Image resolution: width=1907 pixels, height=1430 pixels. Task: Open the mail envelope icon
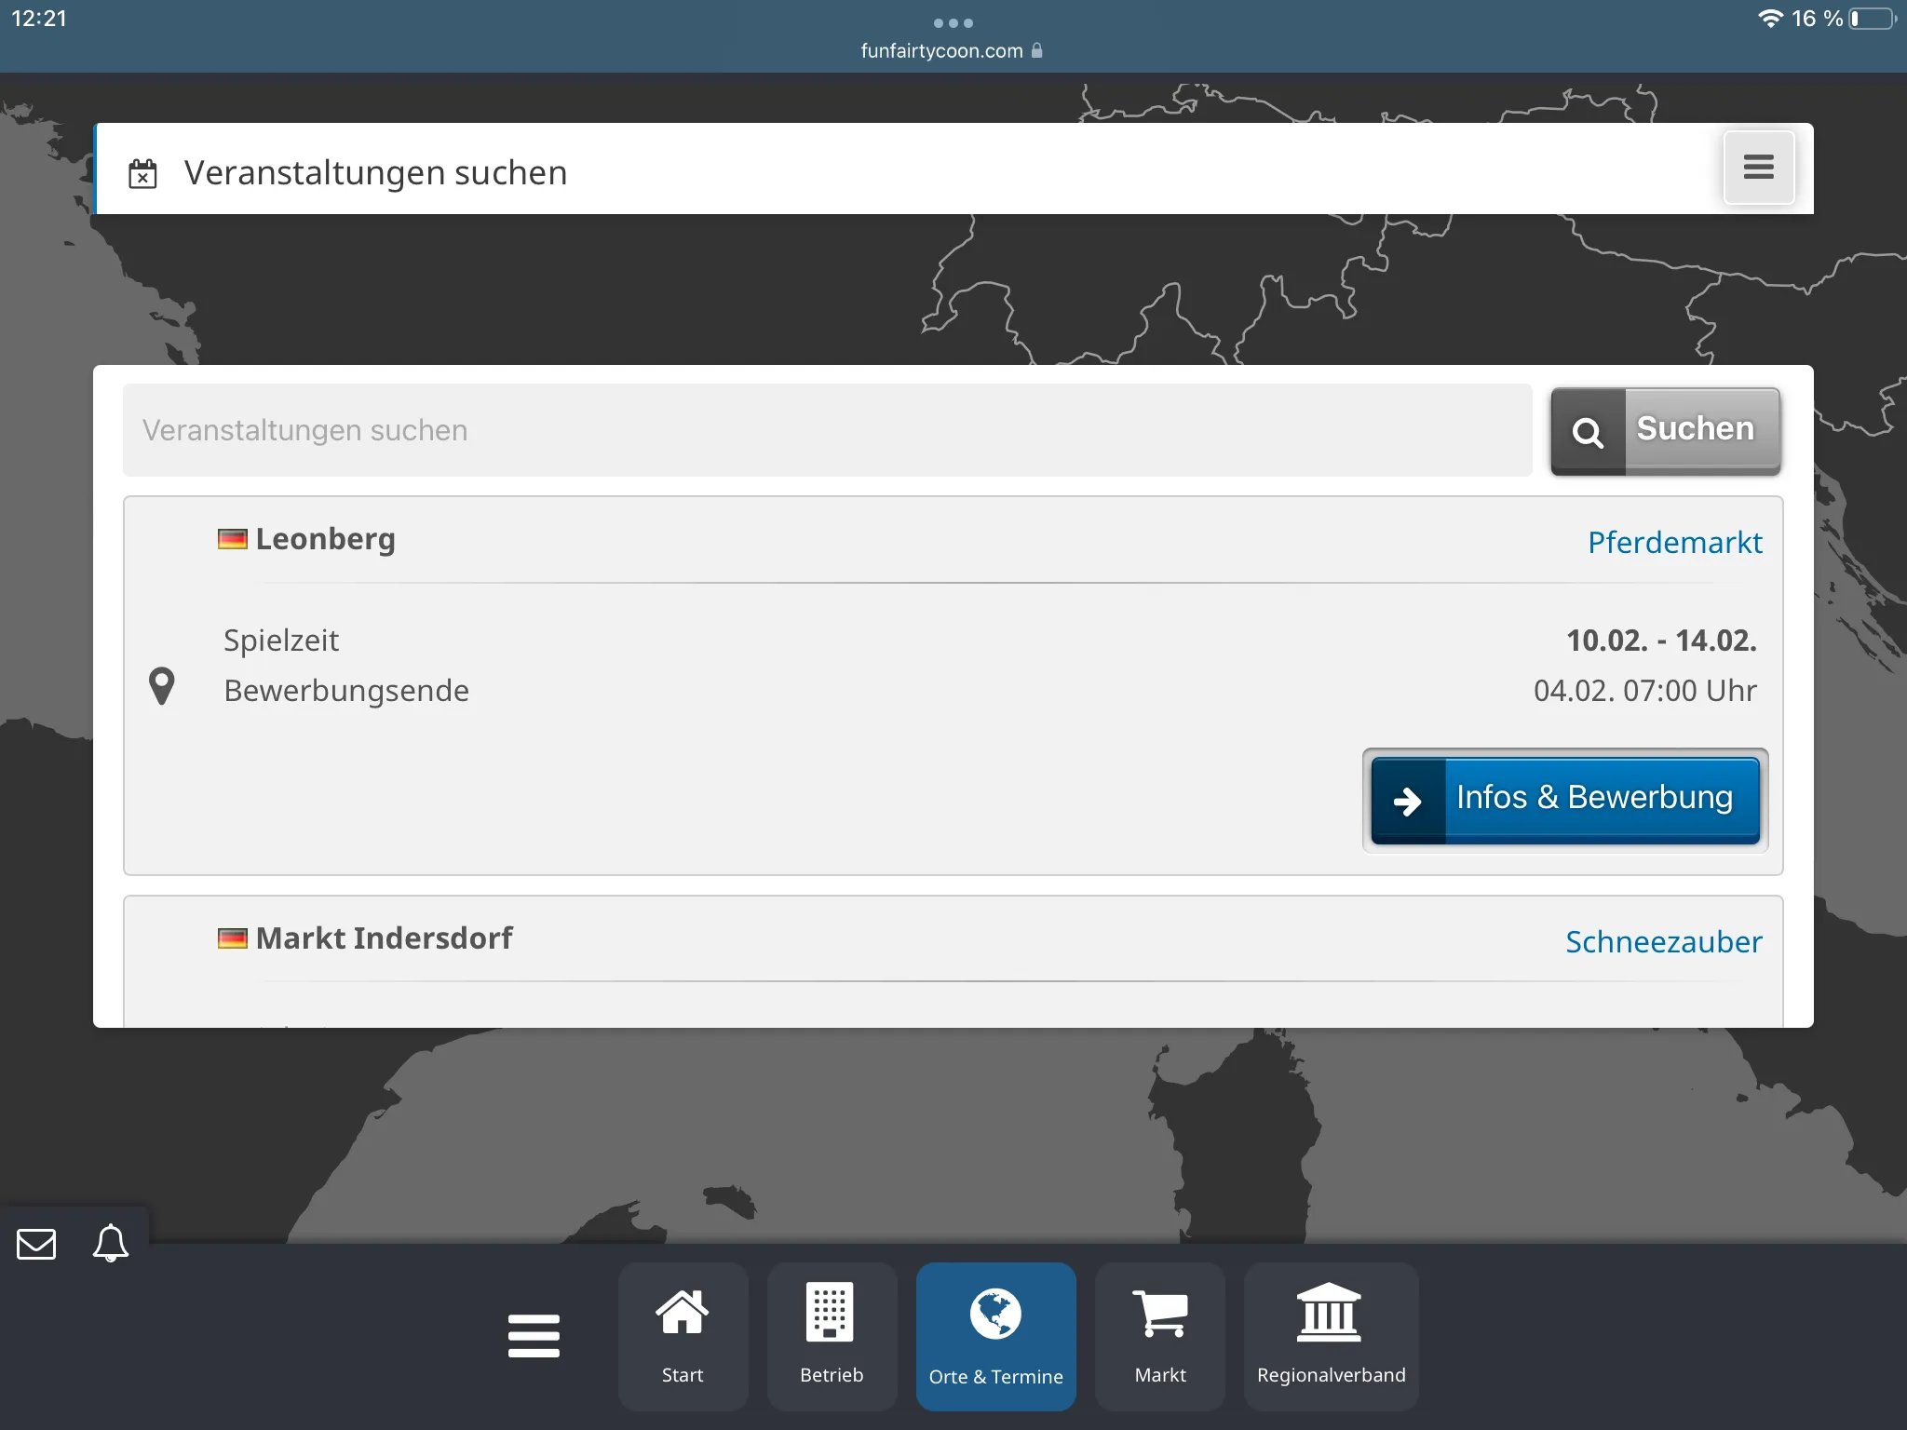tap(36, 1244)
